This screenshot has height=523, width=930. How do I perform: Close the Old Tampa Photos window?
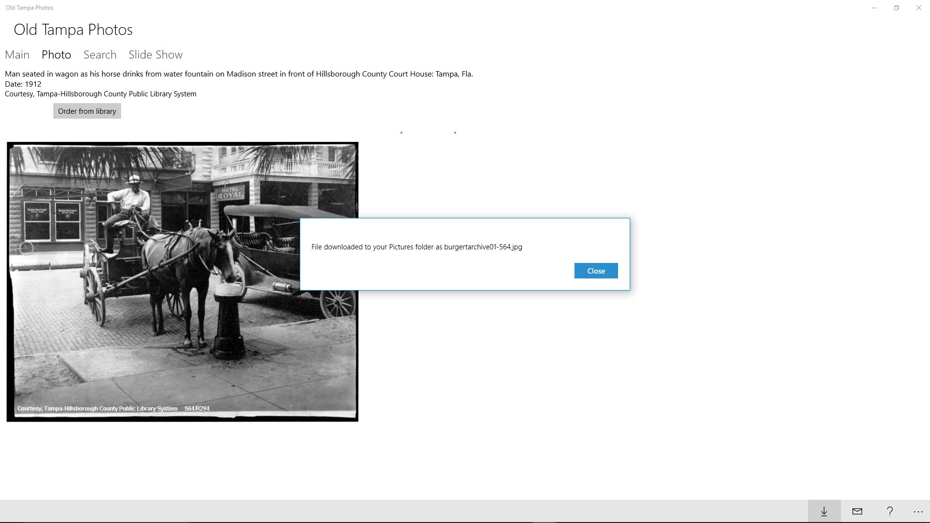(919, 8)
